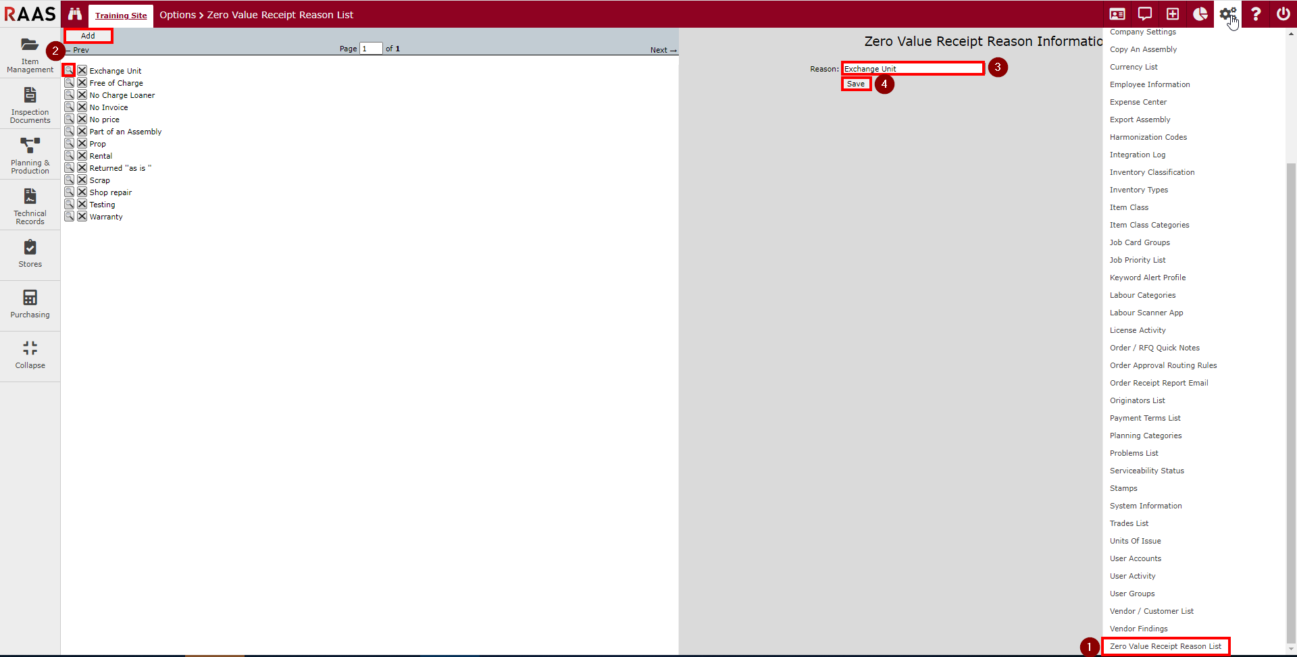Open the Technical Records module
Image resolution: width=1297 pixels, height=657 pixels.
coord(30,206)
